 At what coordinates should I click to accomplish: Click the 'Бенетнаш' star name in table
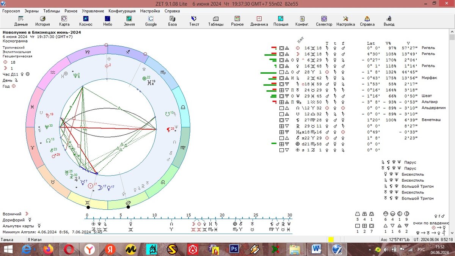(x=431, y=120)
